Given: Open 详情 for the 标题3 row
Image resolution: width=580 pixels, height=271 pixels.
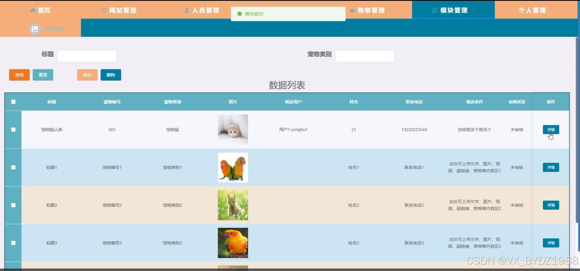Looking at the screenshot, I should 551,243.
